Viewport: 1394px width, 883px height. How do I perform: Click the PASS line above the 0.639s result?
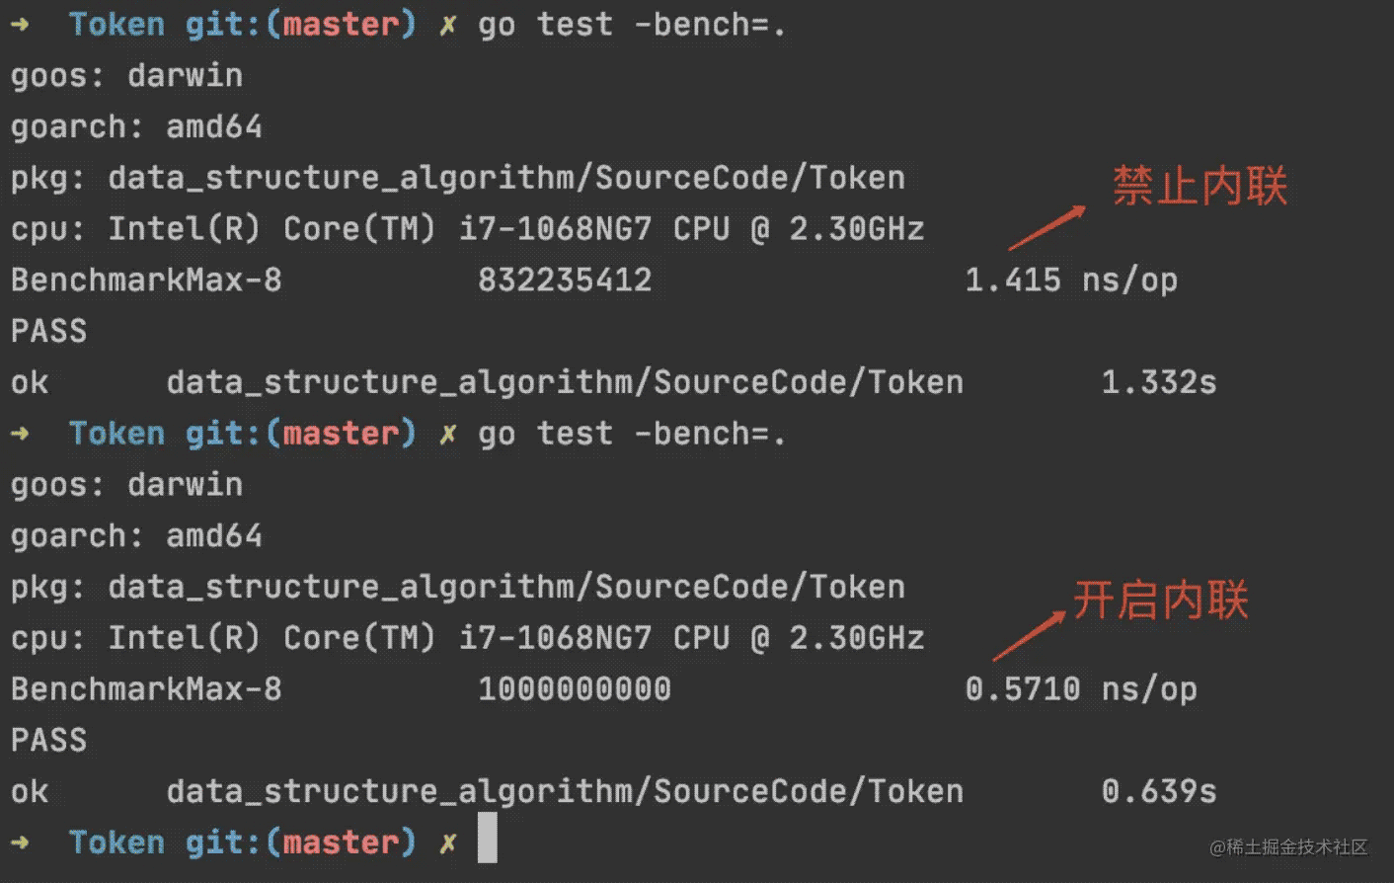[x=48, y=740]
